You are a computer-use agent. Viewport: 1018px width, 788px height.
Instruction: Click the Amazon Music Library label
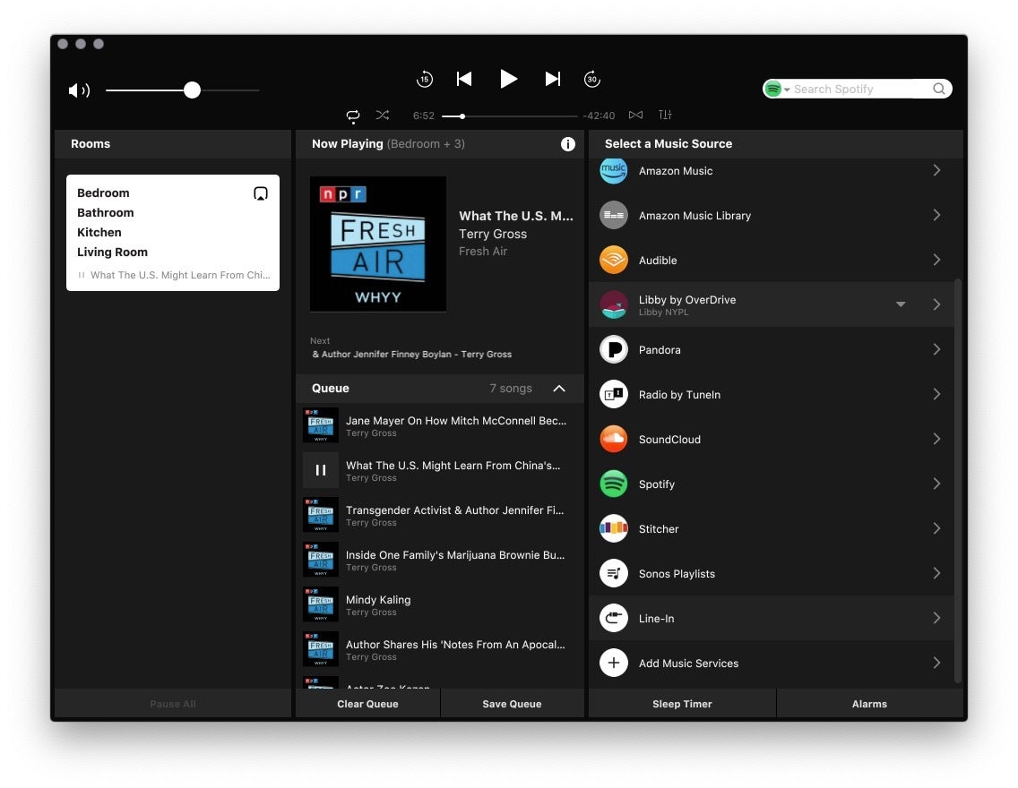point(694,215)
